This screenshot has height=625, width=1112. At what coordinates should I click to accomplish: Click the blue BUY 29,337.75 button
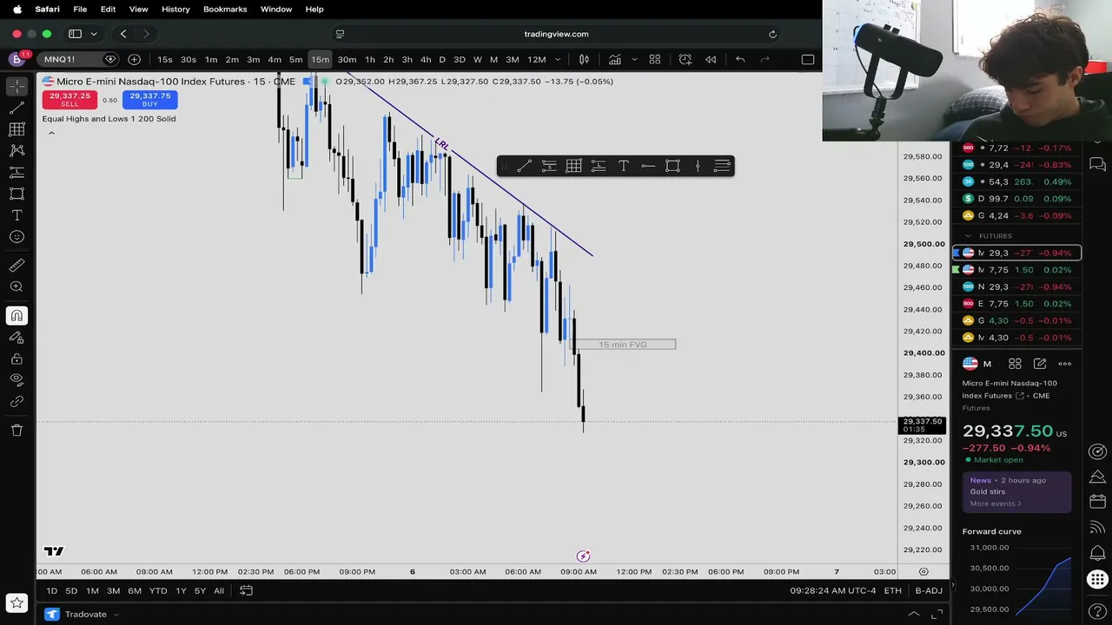click(x=149, y=100)
